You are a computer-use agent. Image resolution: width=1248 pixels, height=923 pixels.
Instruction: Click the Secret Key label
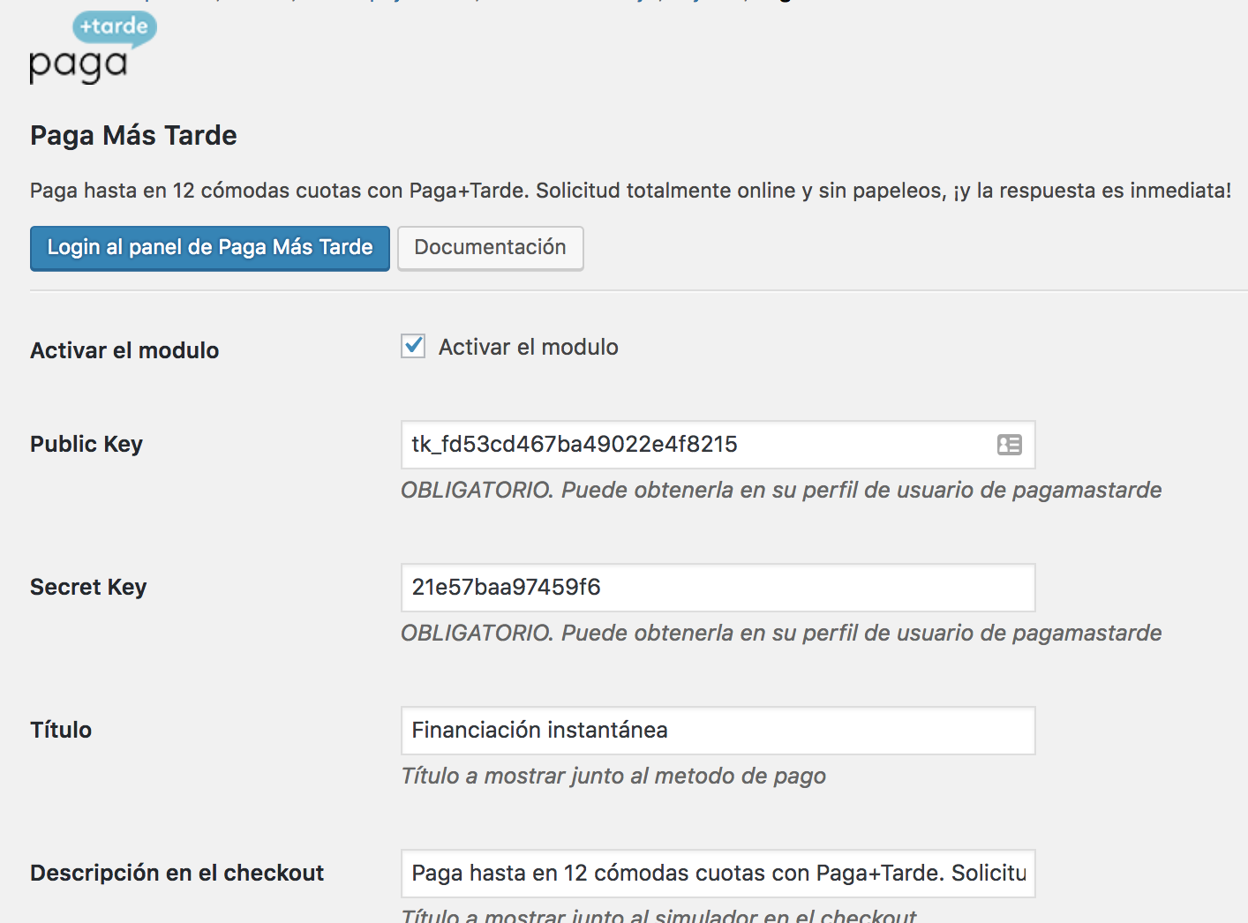88,587
